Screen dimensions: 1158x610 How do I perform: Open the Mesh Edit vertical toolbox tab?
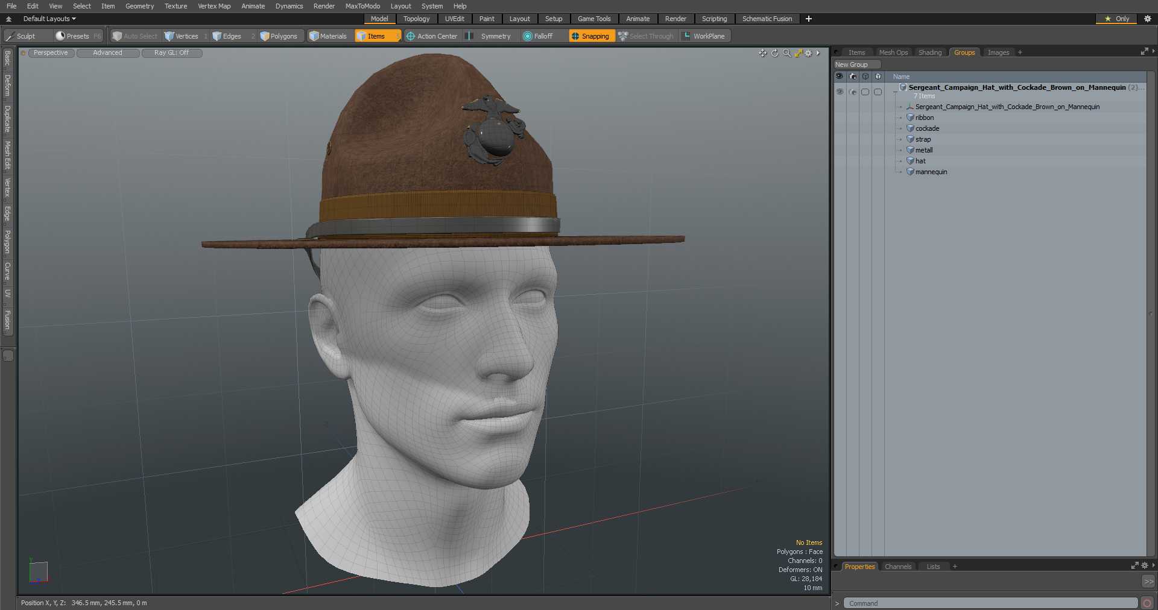tap(8, 155)
